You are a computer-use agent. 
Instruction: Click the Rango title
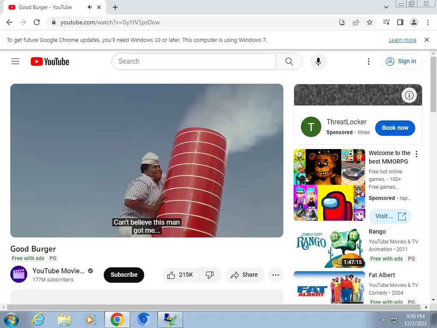click(377, 231)
